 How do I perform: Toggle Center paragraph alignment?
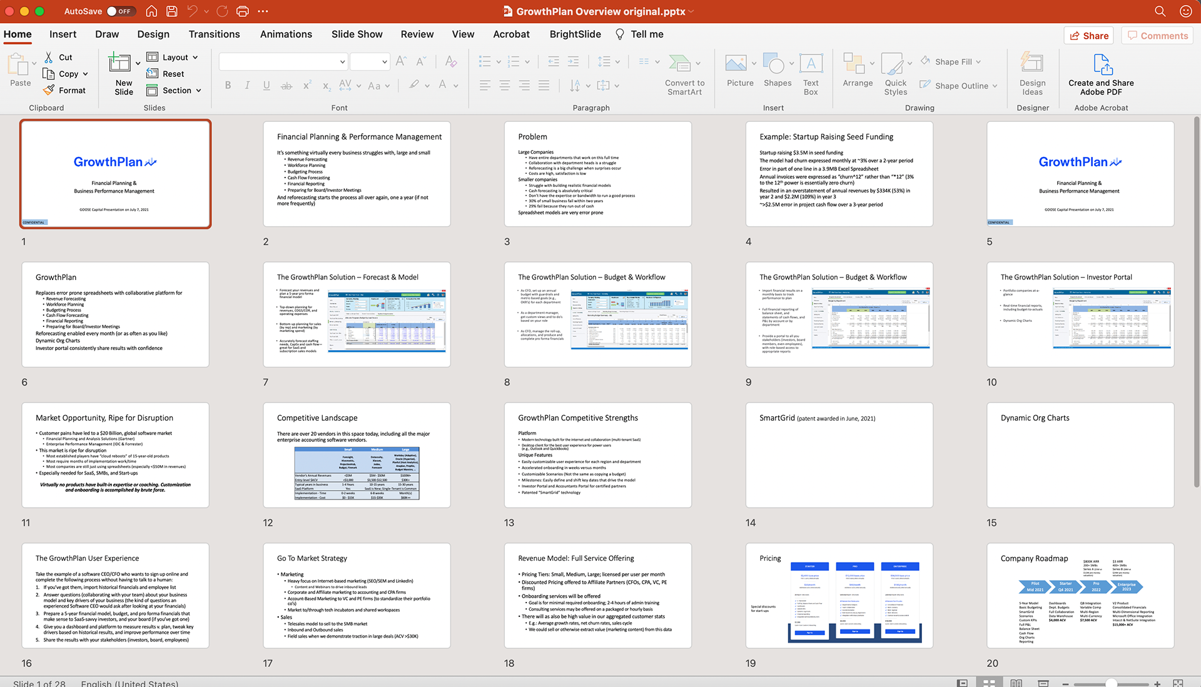(505, 85)
